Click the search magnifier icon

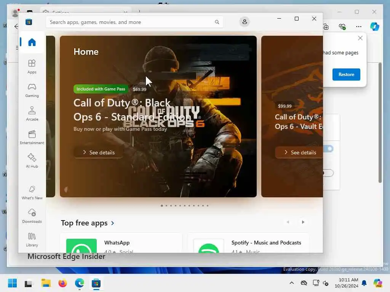point(217,22)
